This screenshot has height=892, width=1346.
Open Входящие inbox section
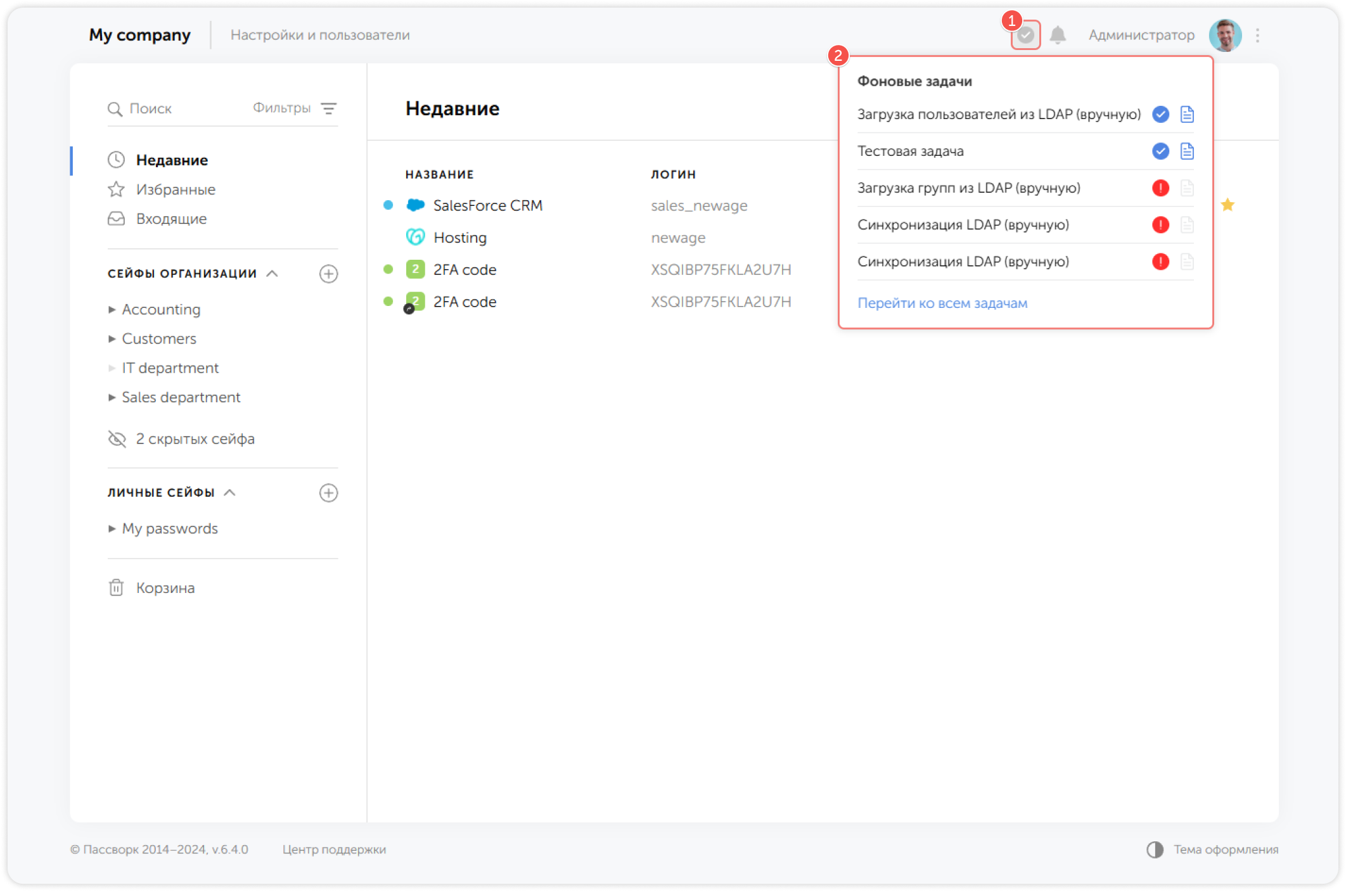[171, 219]
